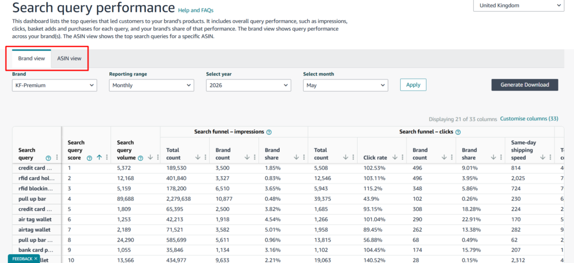Open column menu dots for Search query volume
Screen dimensions: 574x263
pyautogui.click(x=158, y=157)
